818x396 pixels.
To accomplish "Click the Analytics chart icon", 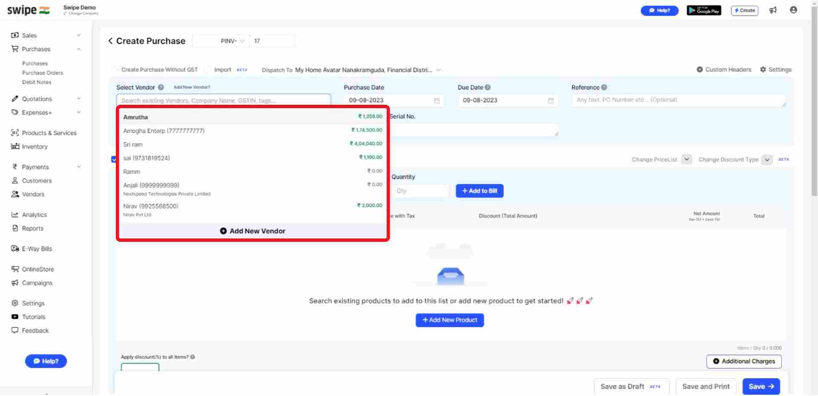I will (15, 215).
